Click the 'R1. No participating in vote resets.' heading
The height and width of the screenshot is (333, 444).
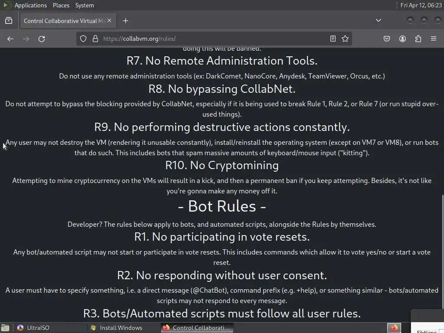222,237
